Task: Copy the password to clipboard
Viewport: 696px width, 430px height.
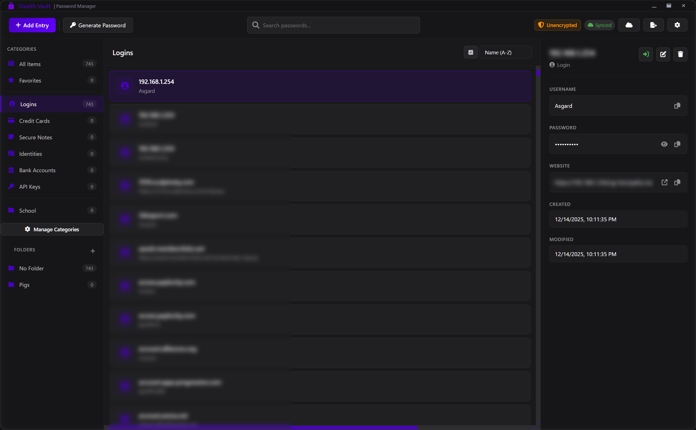Action: tap(677, 144)
